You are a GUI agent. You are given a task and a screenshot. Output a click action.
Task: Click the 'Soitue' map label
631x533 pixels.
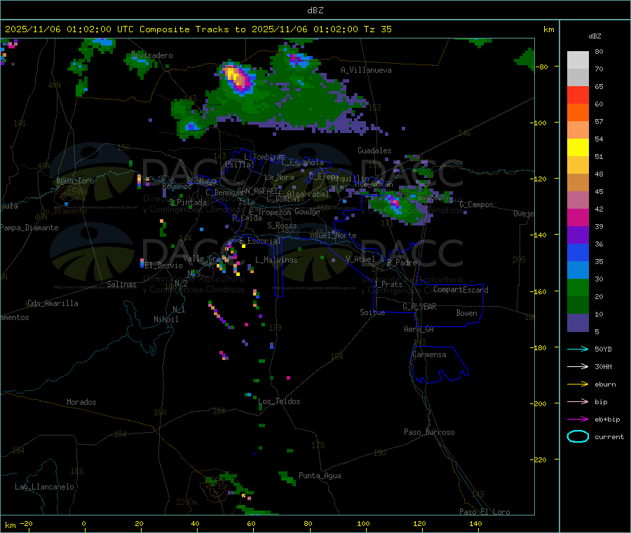(x=373, y=312)
